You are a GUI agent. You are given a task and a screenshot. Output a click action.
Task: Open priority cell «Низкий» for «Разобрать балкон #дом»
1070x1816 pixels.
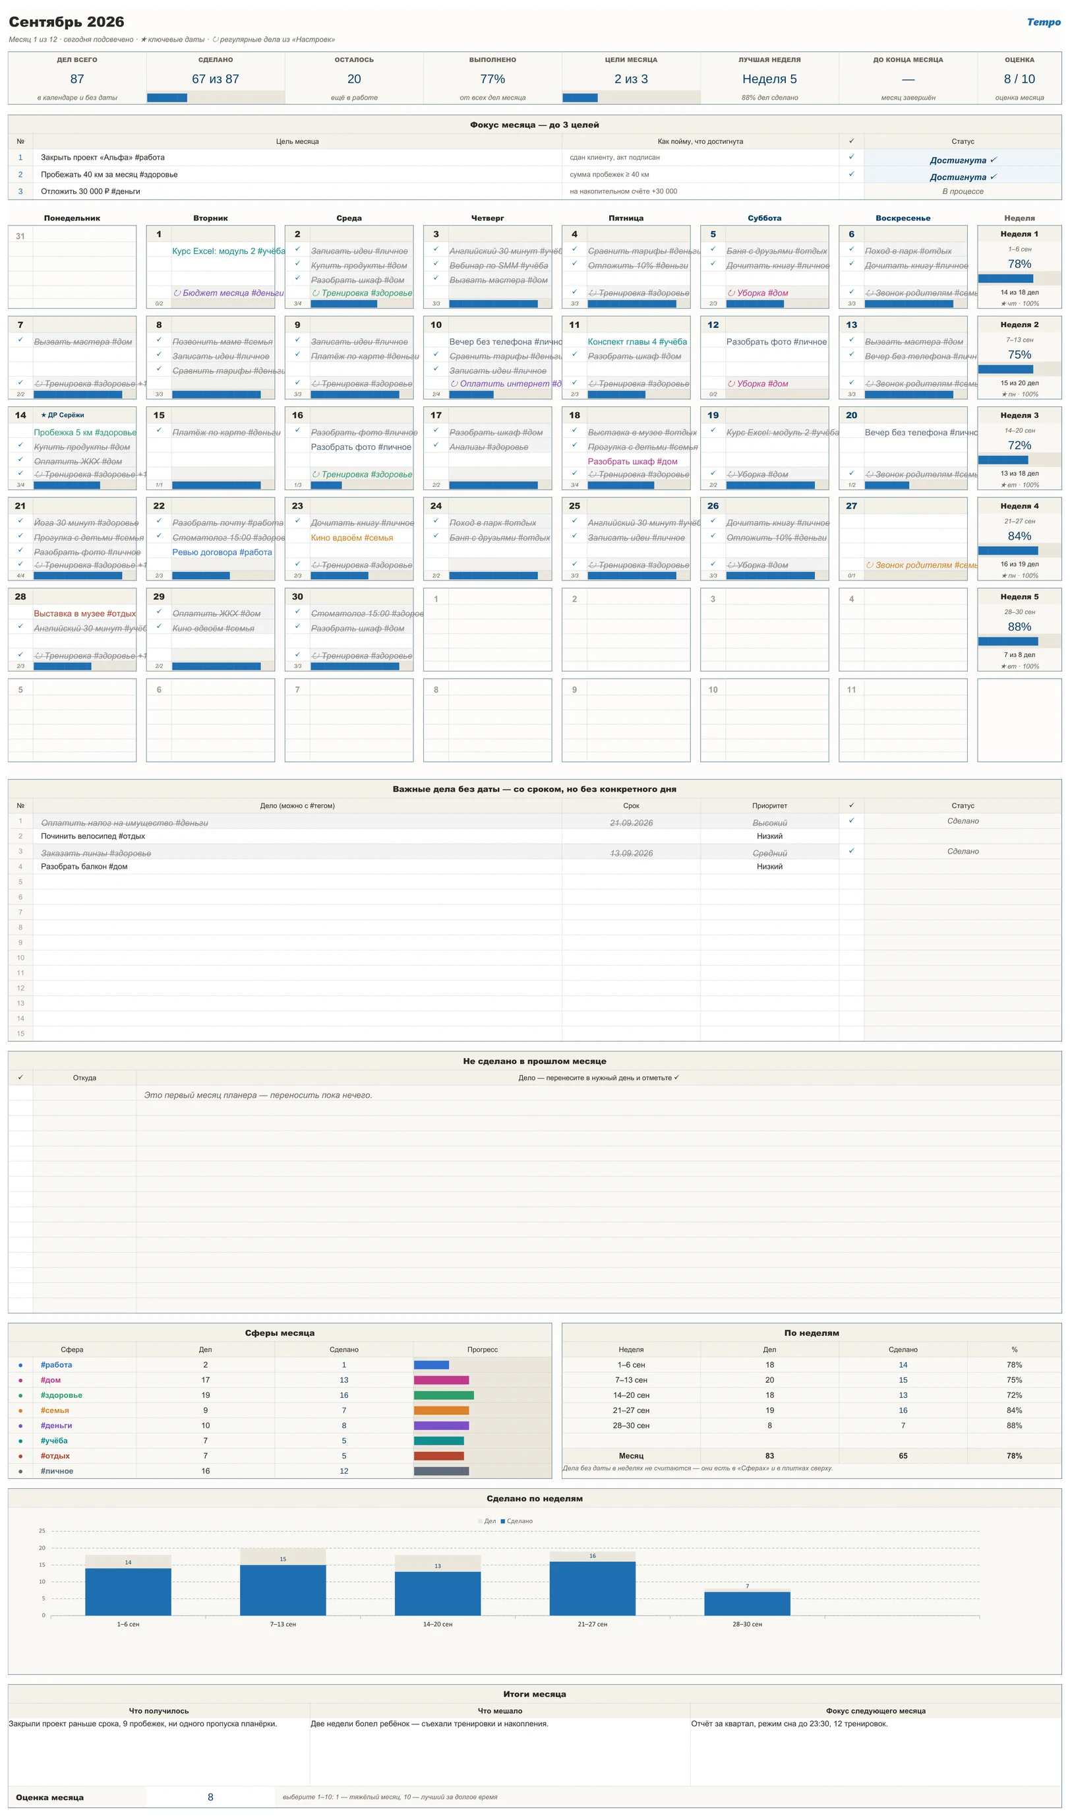click(x=769, y=866)
